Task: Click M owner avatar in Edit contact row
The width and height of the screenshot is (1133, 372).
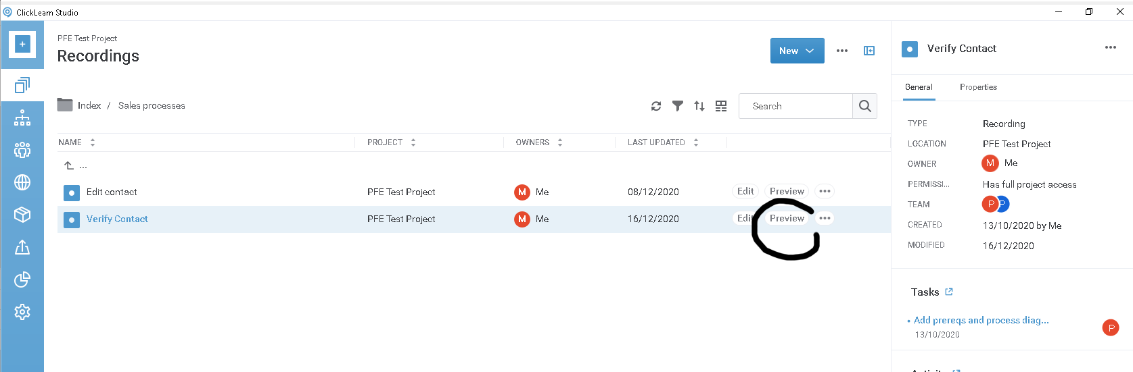Action: click(x=522, y=192)
